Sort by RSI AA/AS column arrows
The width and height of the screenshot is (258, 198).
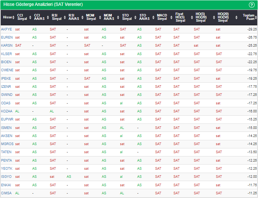[x=82, y=17]
